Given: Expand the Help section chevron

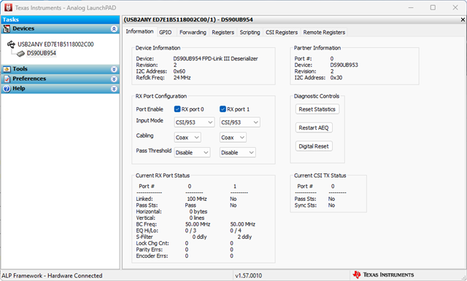Looking at the screenshot, I should pos(114,89).
